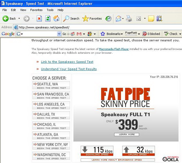The width and height of the screenshot is (182, 163).
Task: Click the Back navigation arrow icon
Action: (6, 19)
